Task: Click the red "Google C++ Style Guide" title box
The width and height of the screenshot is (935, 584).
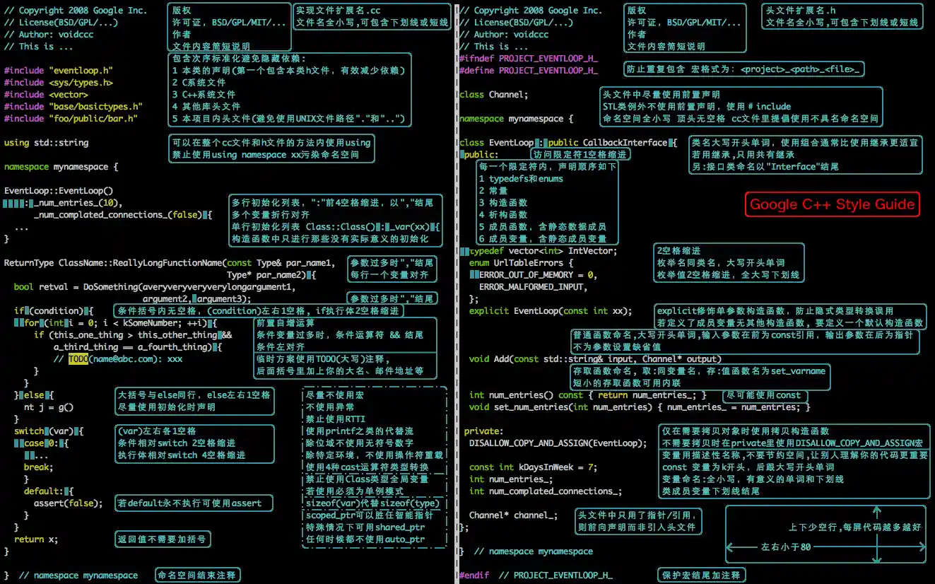Action: click(x=832, y=204)
